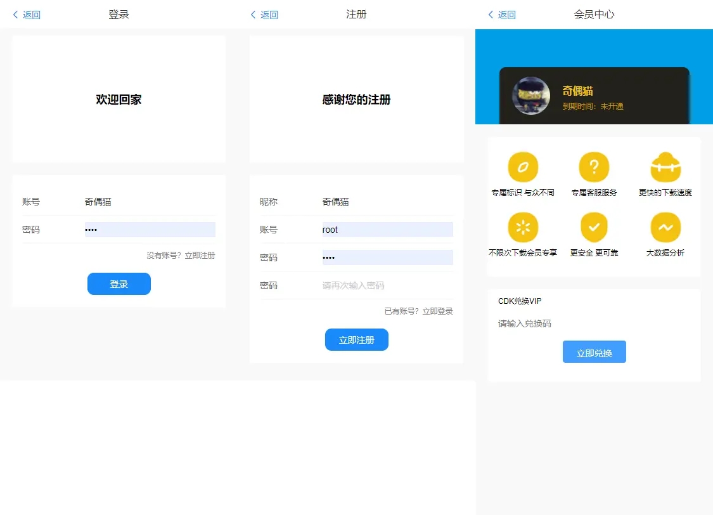Click the user avatar image
This screenshot has height=515, width=713.
click(x=530, y=96)
